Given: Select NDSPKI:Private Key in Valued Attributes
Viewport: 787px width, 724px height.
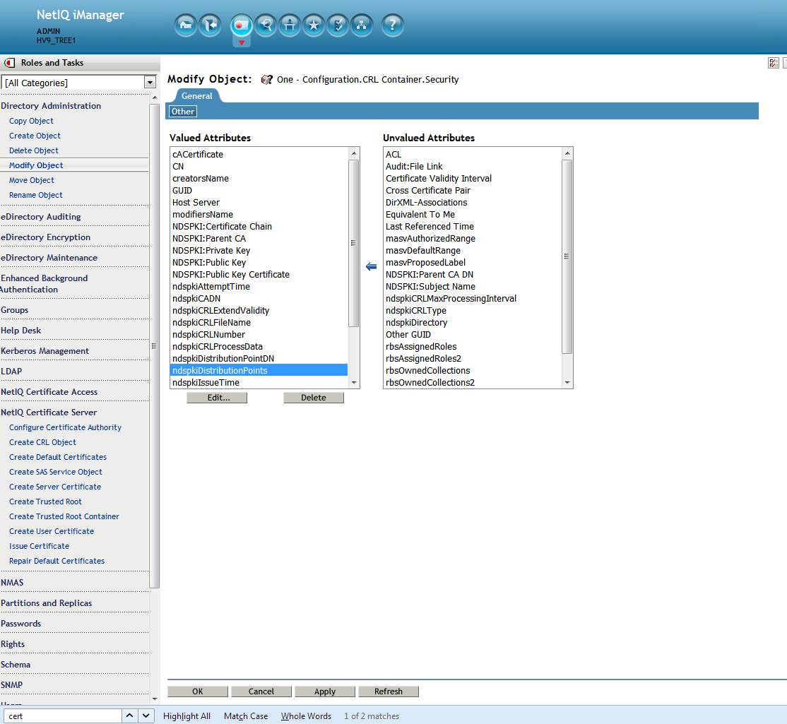Looking at the screenshot, I should pos(259,251).
